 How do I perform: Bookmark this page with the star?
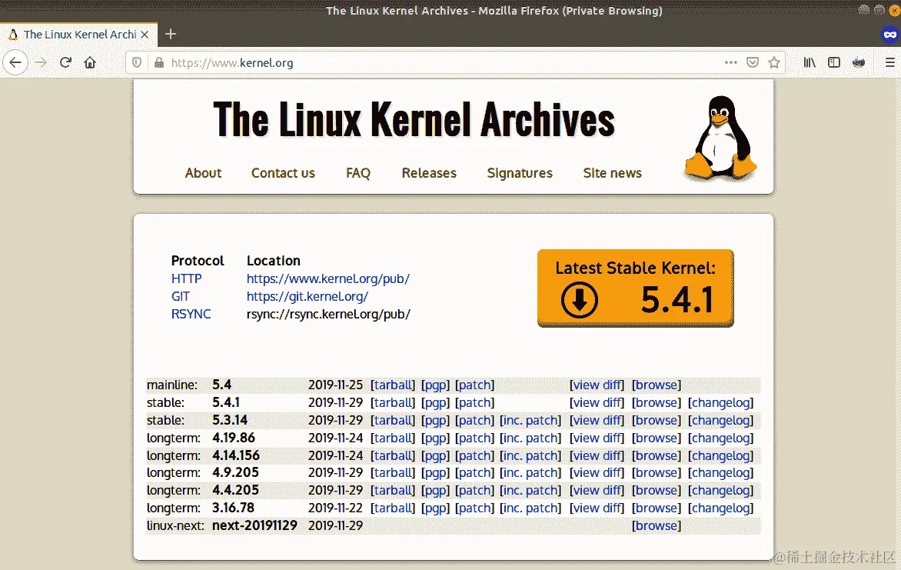pyautogui.click(x=775, y=62)
